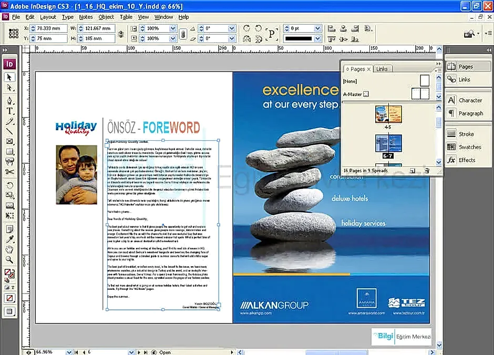
Task: Click the Direct Selection tool
Action: (x=9, y=87)
